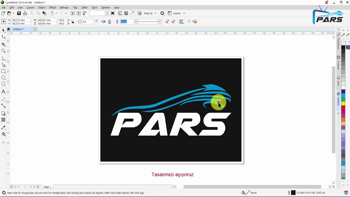The width and height of the screenshot is (350, 197).
Task: Pick the white color swatch
Action: pyautogui.click(x=343, y=88)
